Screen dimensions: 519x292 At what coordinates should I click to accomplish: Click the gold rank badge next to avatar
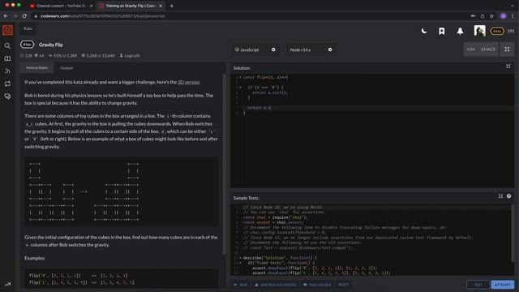coord(497,31)
